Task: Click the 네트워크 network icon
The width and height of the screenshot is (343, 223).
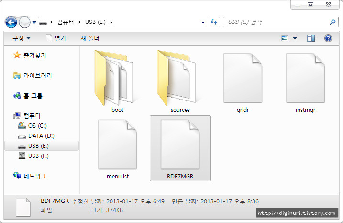Action: coord(17,176)
